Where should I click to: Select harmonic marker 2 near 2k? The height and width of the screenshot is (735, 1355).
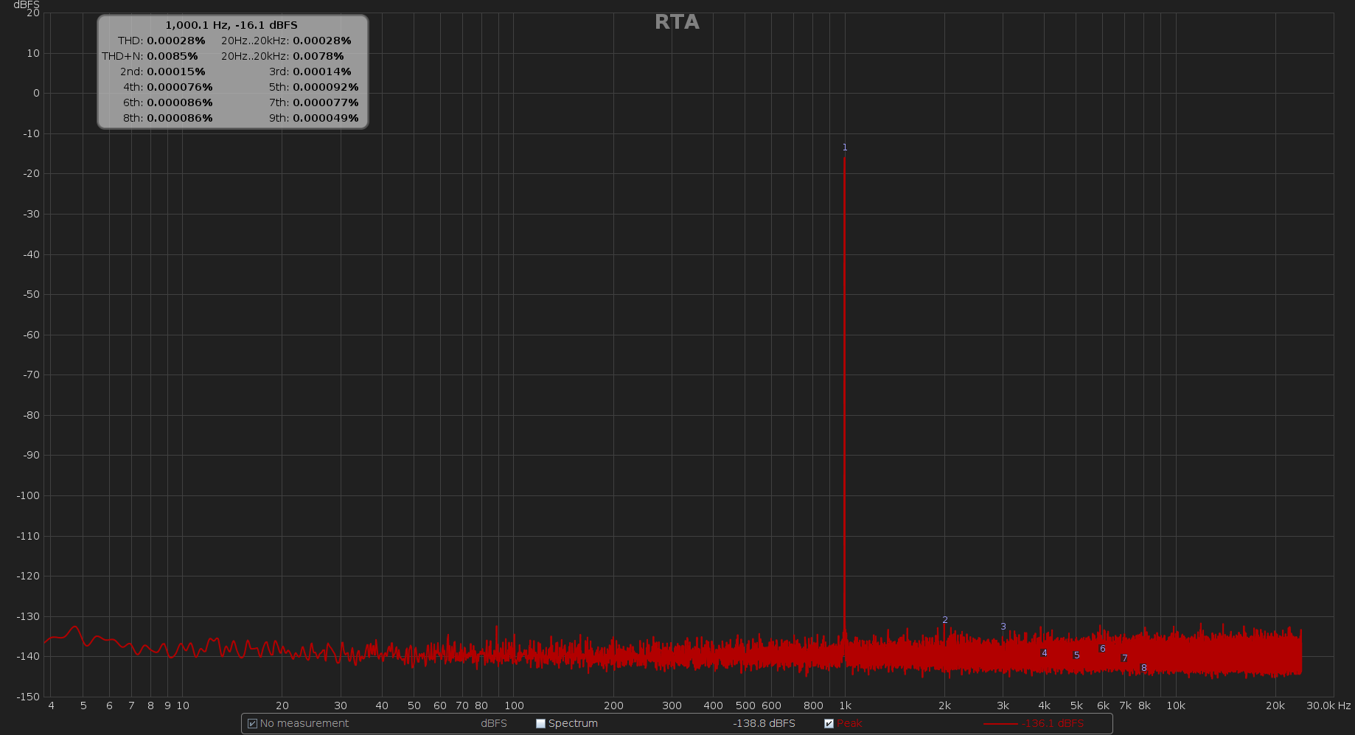coord(945,620)
